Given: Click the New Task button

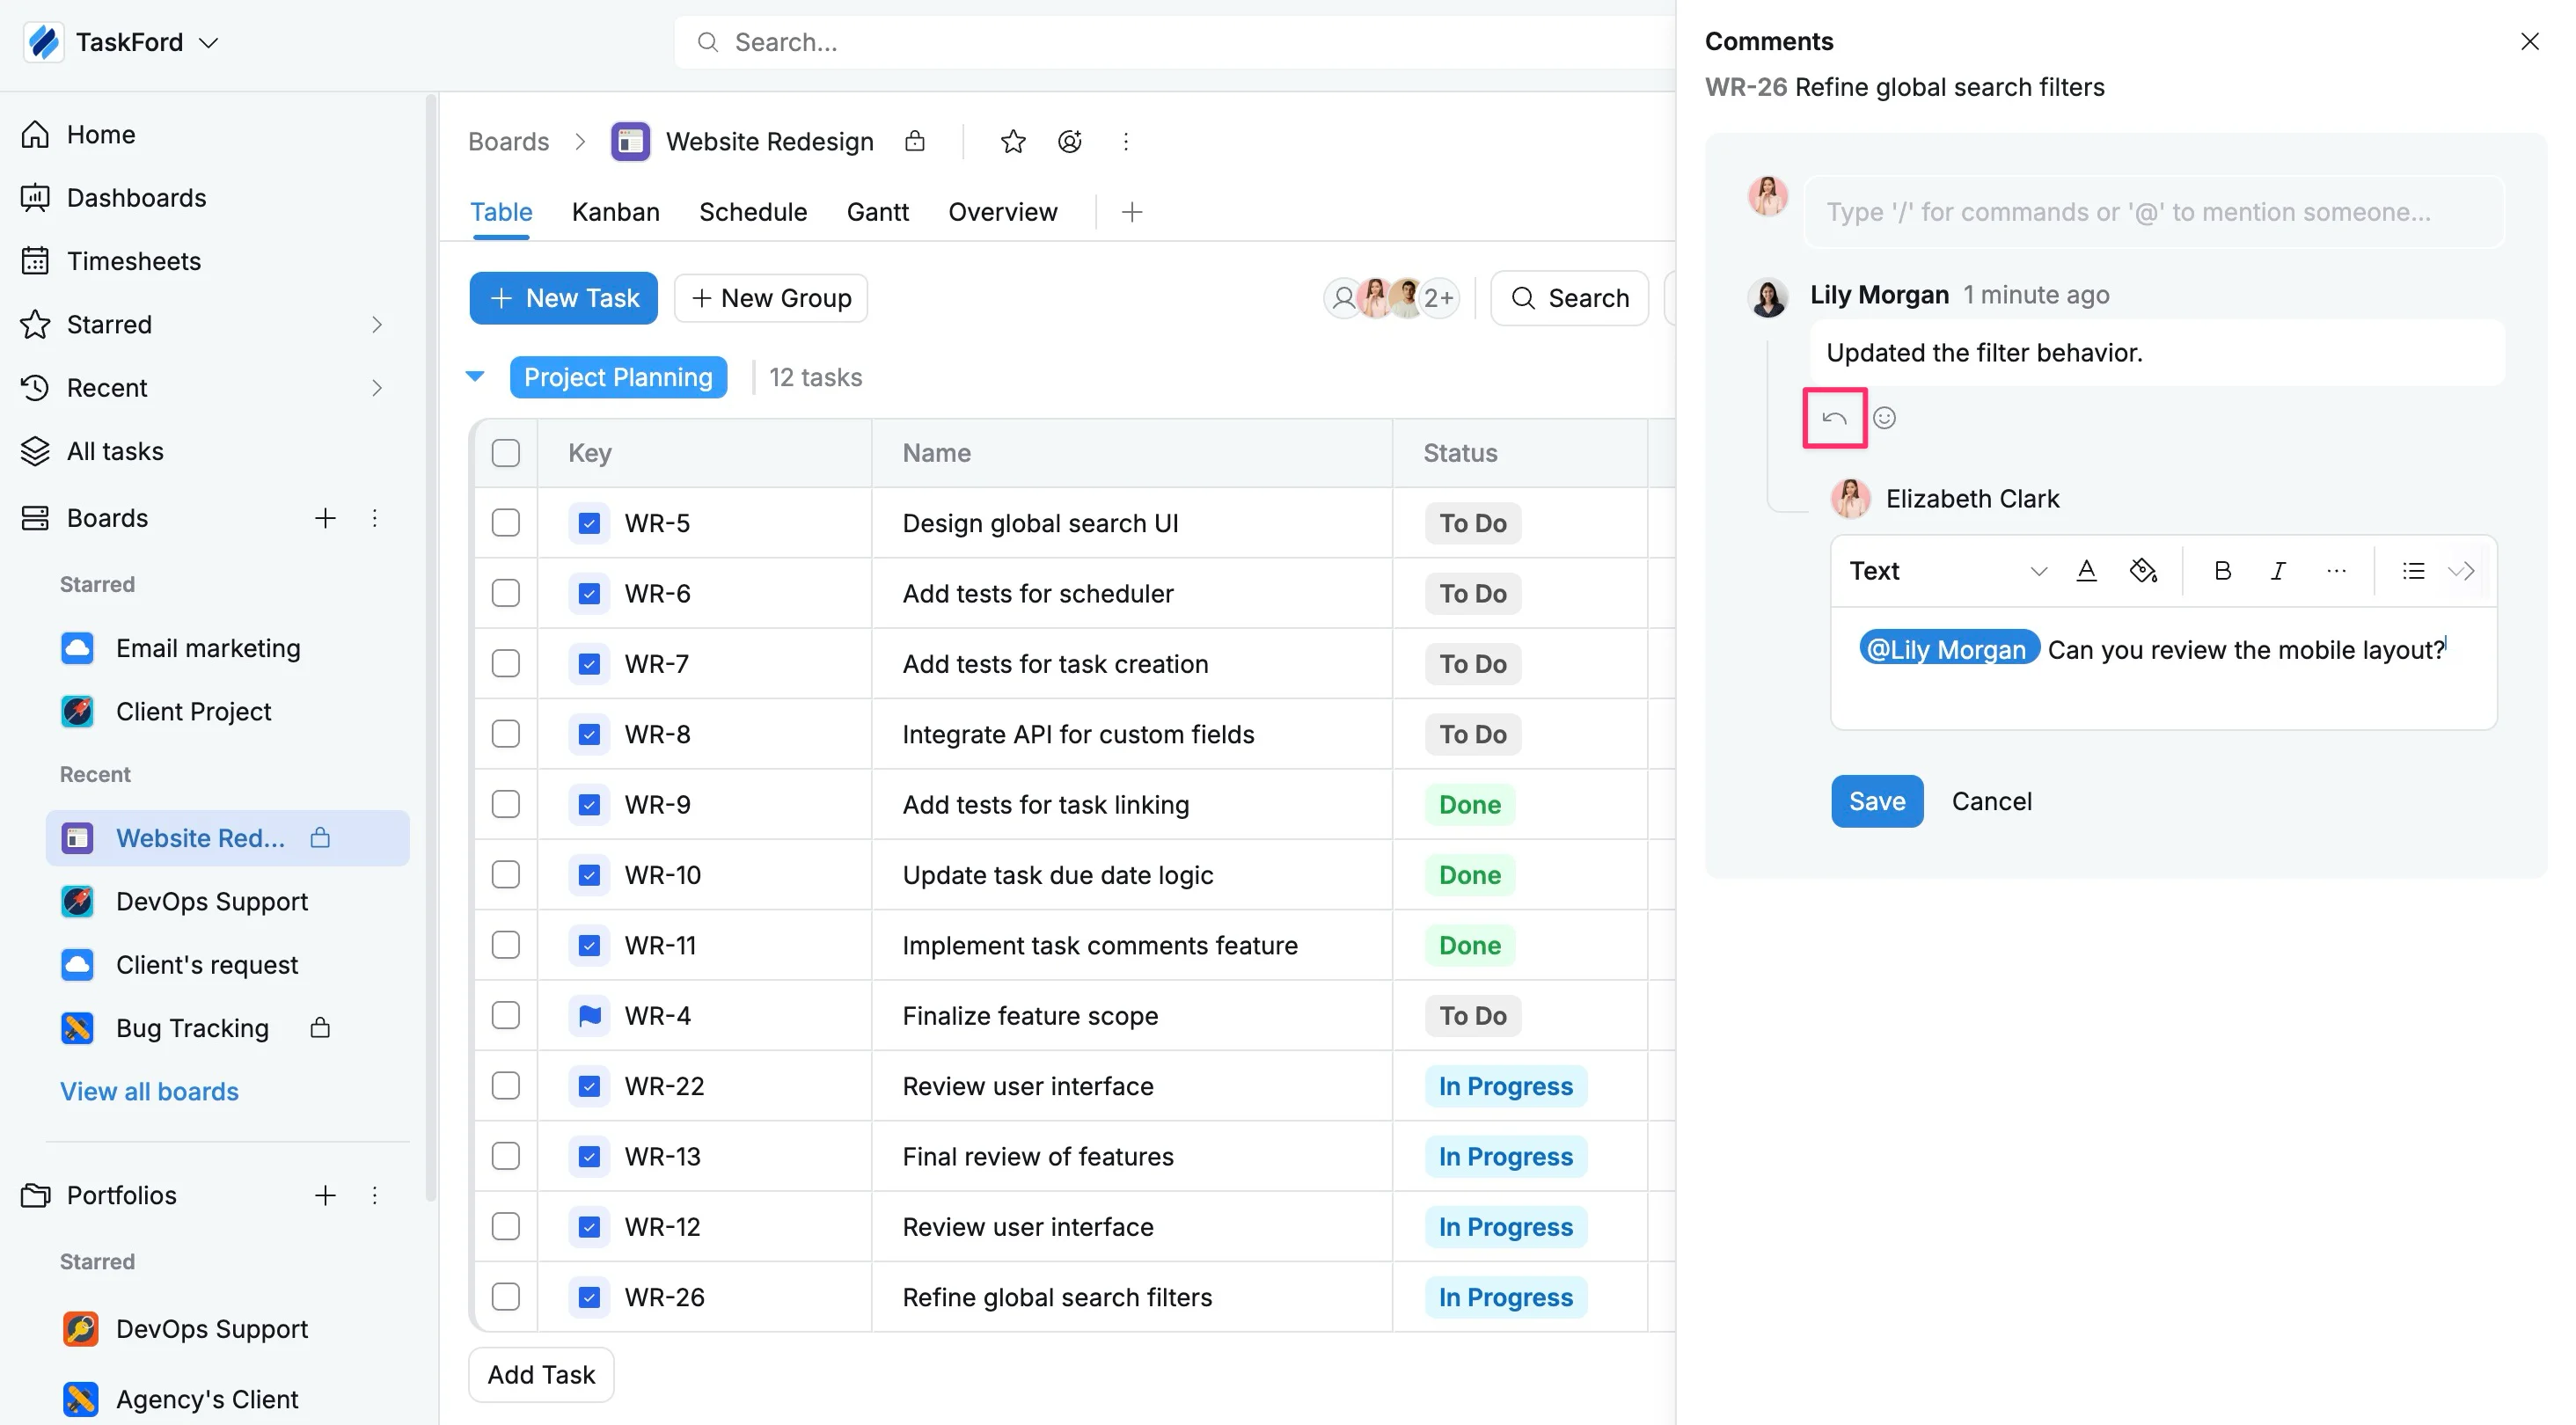Looking at the screenshot, I should [564, 298].
